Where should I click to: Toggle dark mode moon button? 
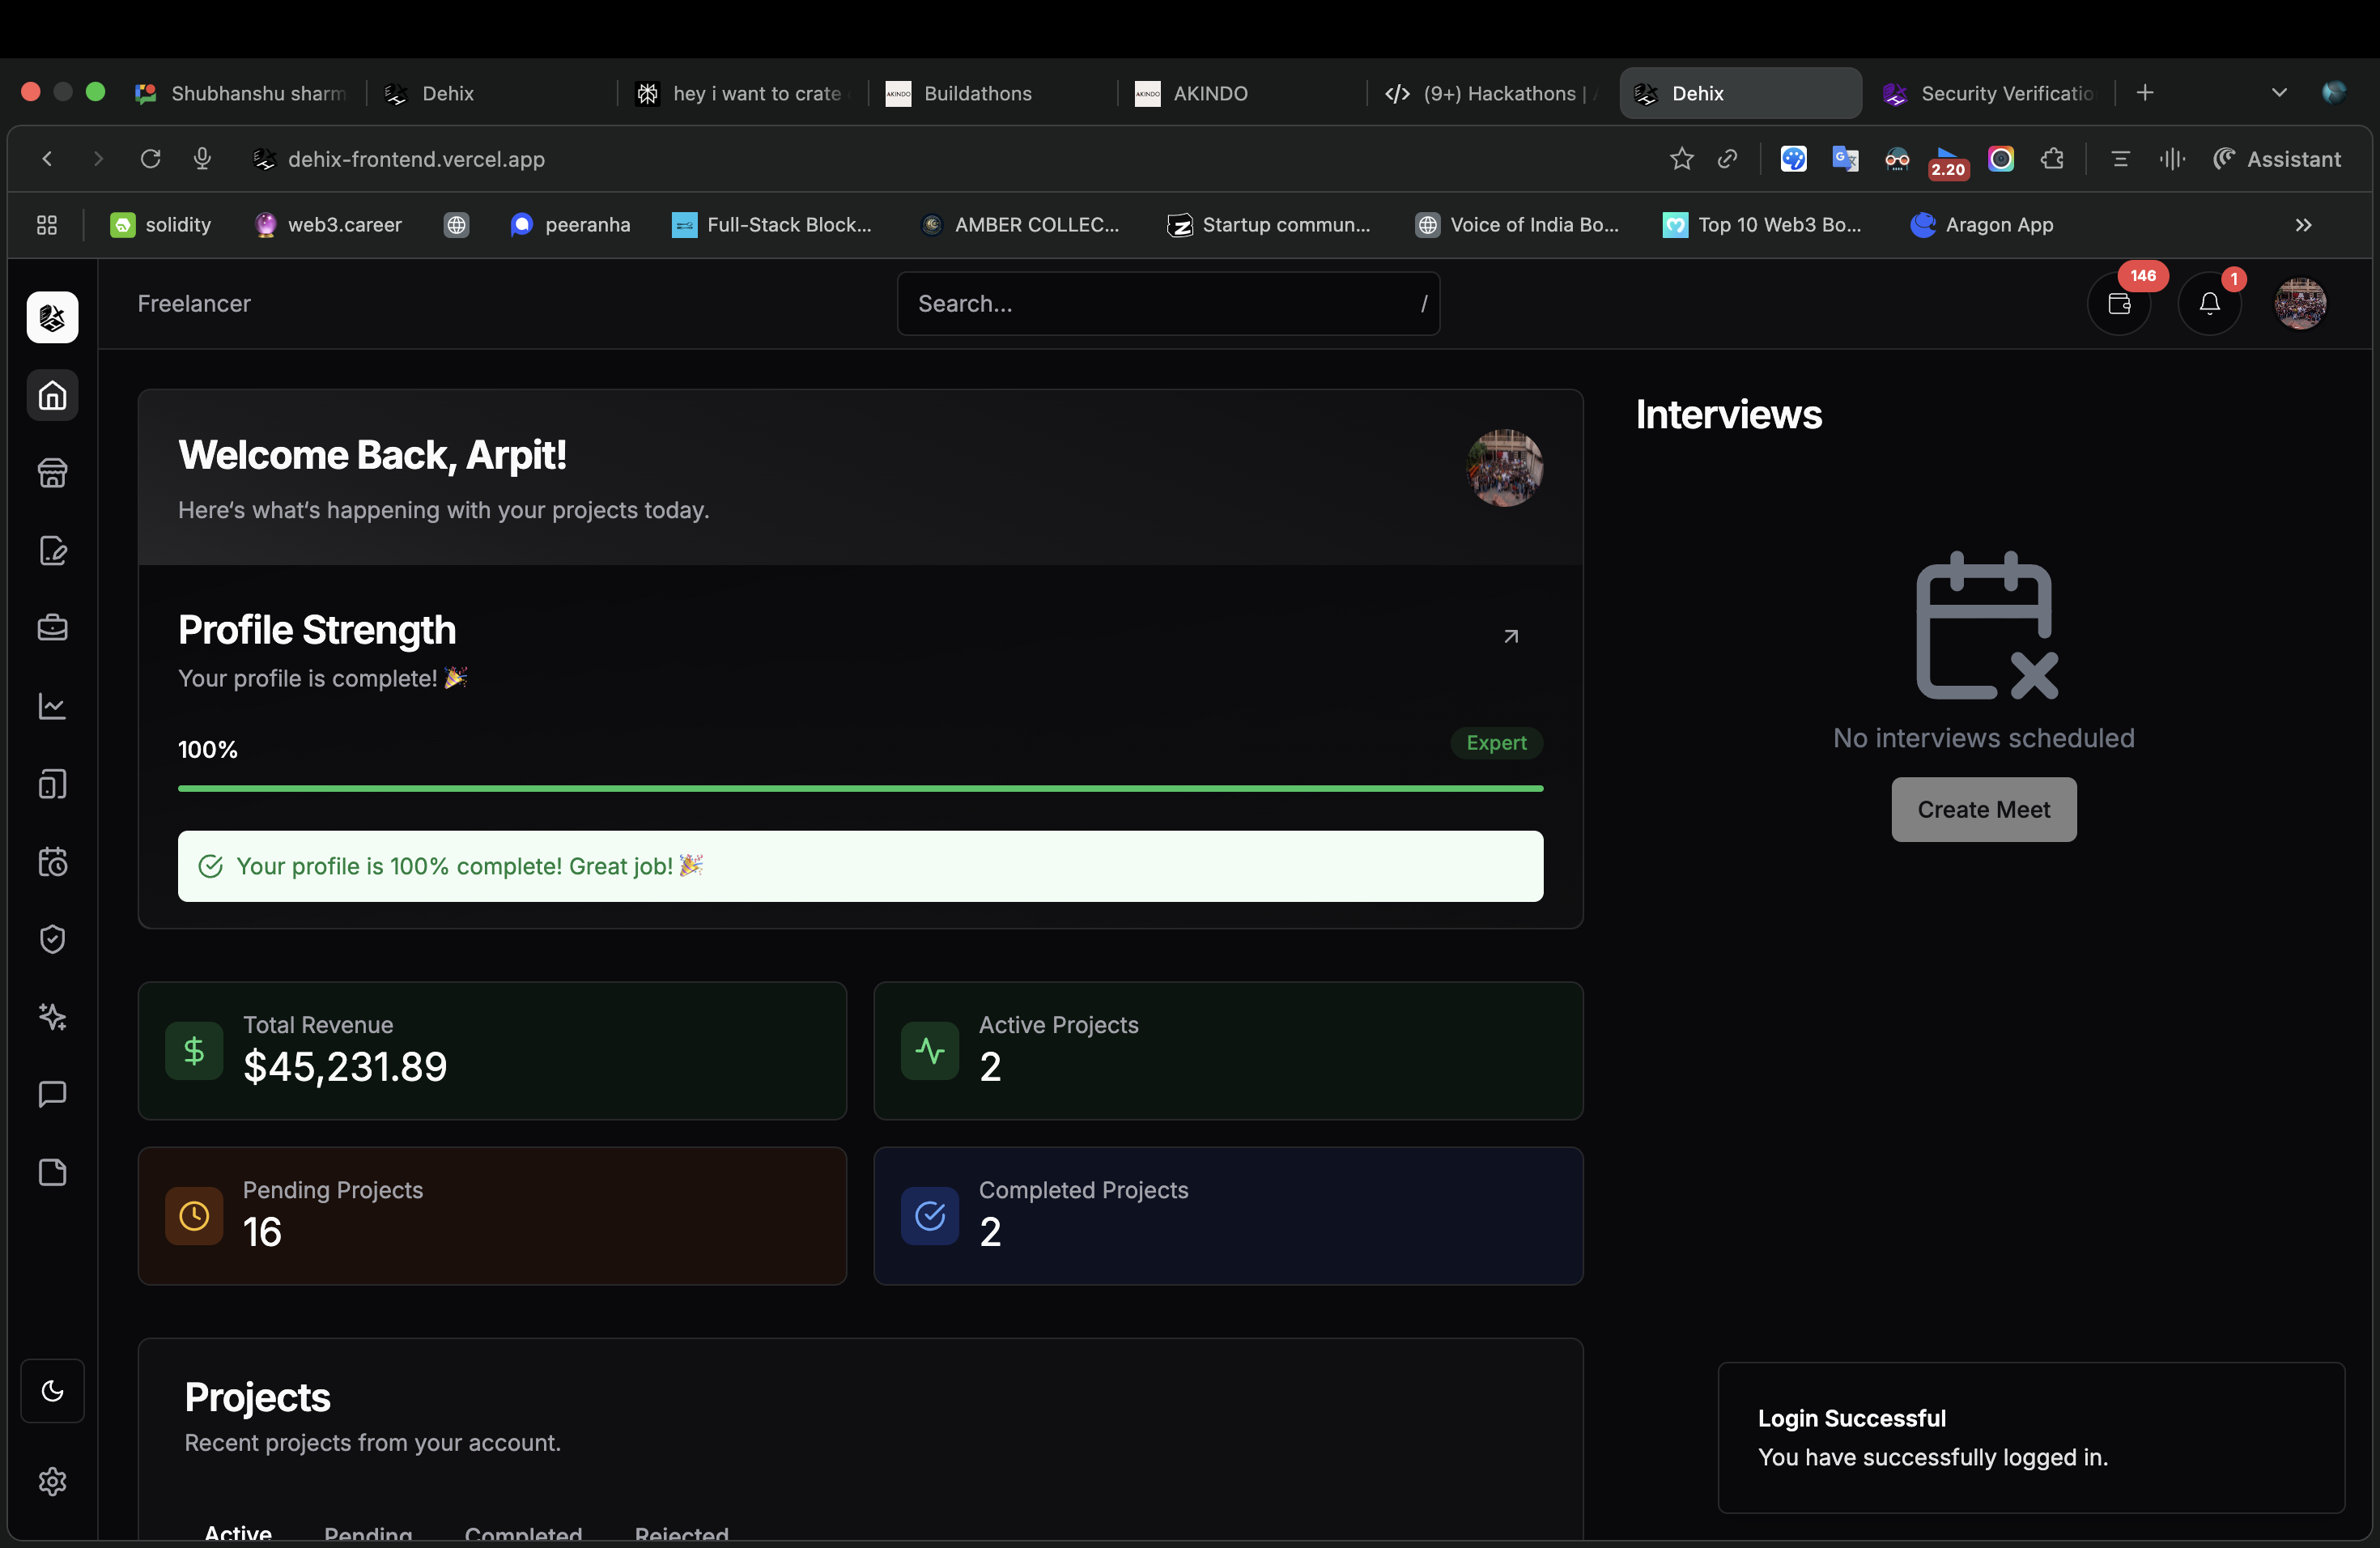point(52,1391)
